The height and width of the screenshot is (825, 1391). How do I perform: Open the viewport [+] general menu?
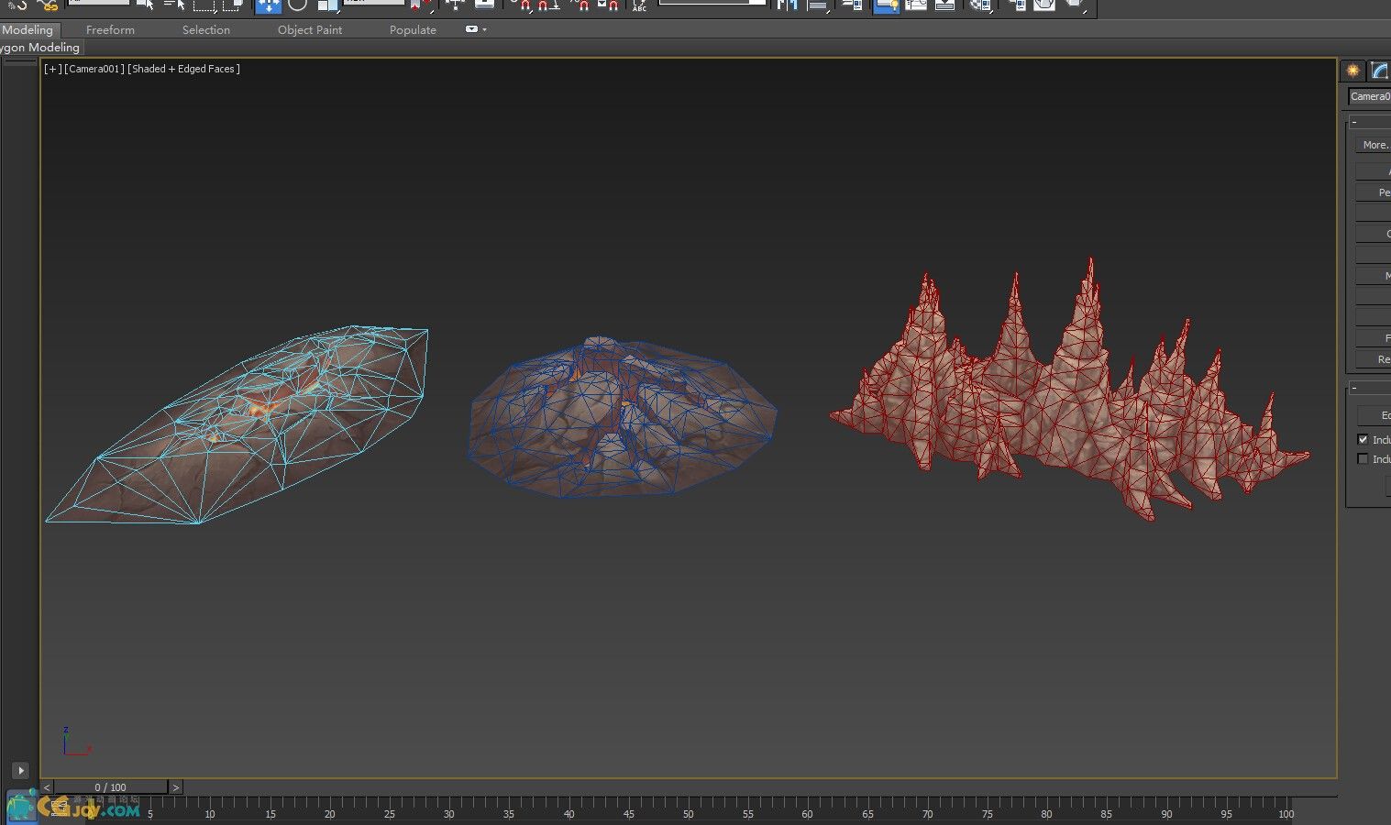53,69
